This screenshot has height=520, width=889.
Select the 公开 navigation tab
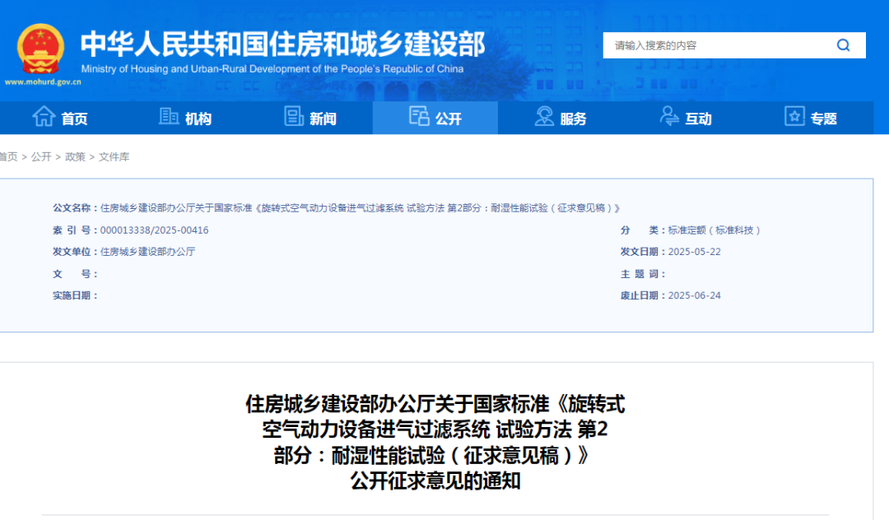point(435,118)
